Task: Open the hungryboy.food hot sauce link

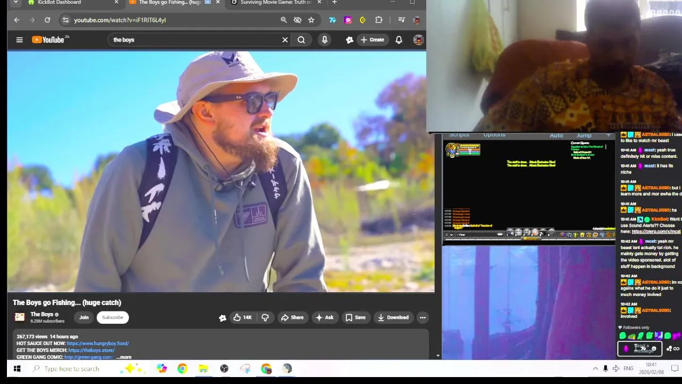Action: tap(98, 343)
